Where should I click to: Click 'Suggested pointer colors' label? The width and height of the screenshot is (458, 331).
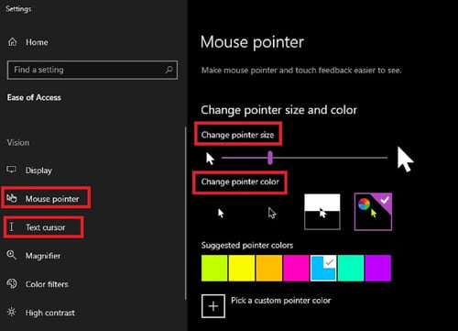247,245
